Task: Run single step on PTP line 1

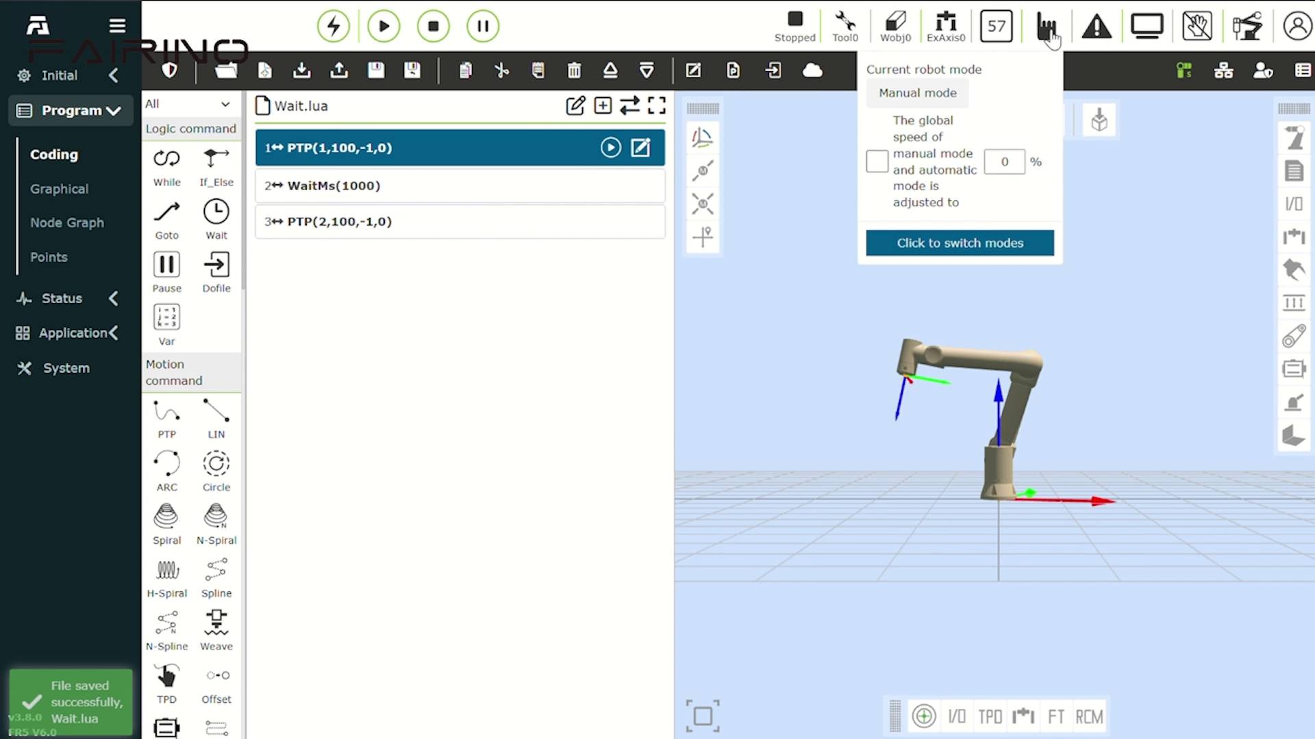Action: point(610,148)
